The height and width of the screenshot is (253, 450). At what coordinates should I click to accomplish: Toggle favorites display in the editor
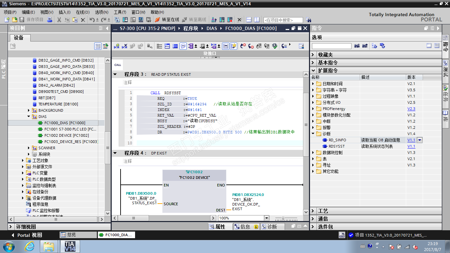tap(234, 46)
